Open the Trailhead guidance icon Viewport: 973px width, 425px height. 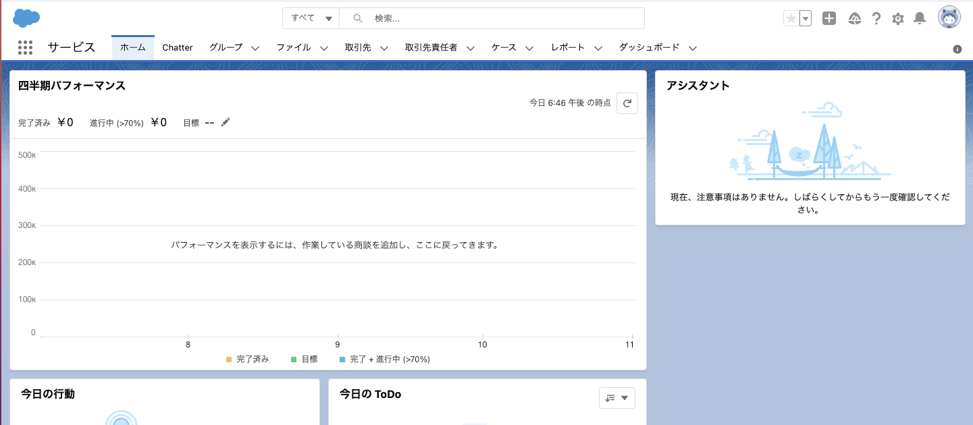click(854, 18)
